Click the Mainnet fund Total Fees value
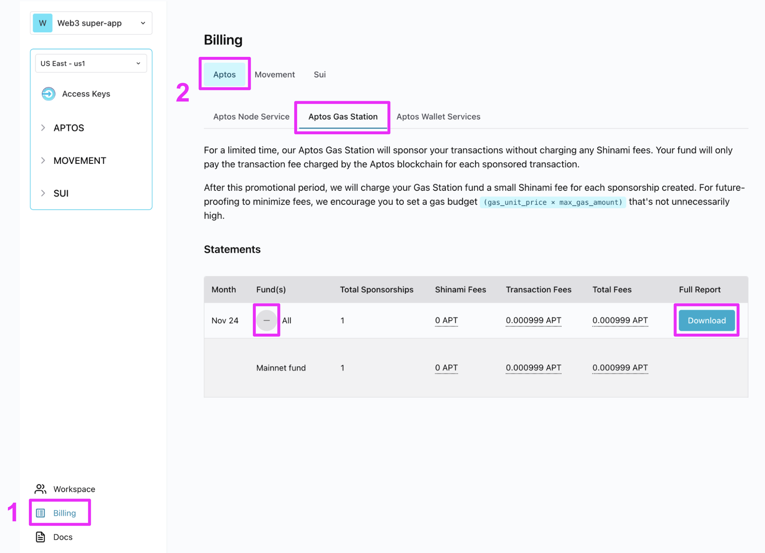The width and height of the screenshot is (765, 553). [620, 368]
